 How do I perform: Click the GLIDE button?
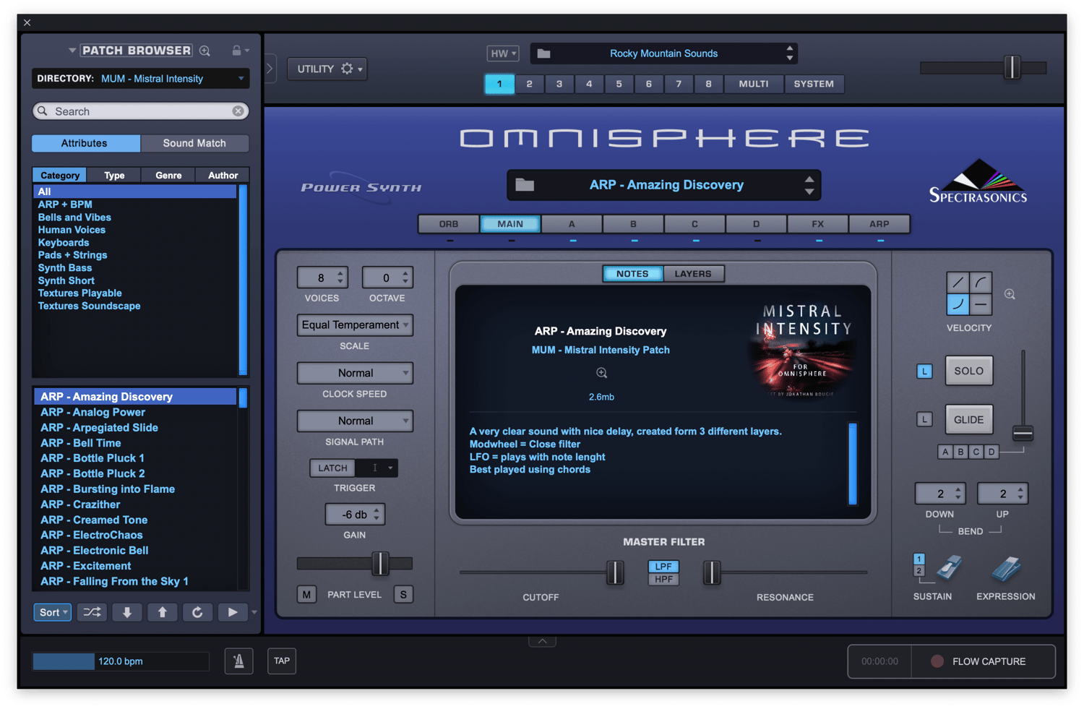click(x=968, y=419)
